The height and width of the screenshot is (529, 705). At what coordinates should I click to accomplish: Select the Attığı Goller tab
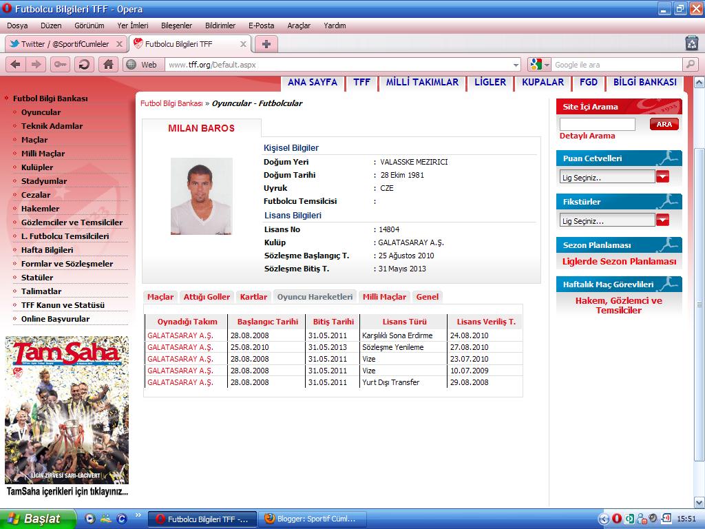pyautogui.click(x=207, y=297)
